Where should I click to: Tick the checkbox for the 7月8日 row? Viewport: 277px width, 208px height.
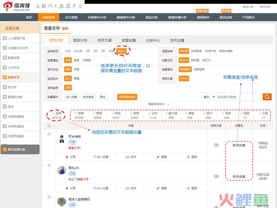[x=49, y=134]
